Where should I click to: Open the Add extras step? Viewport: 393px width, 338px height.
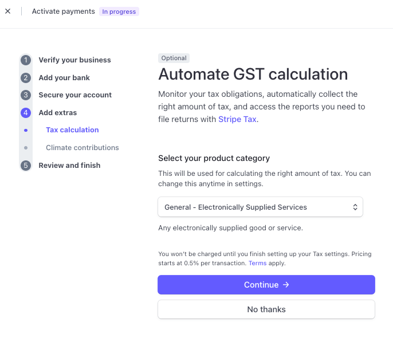57,113
